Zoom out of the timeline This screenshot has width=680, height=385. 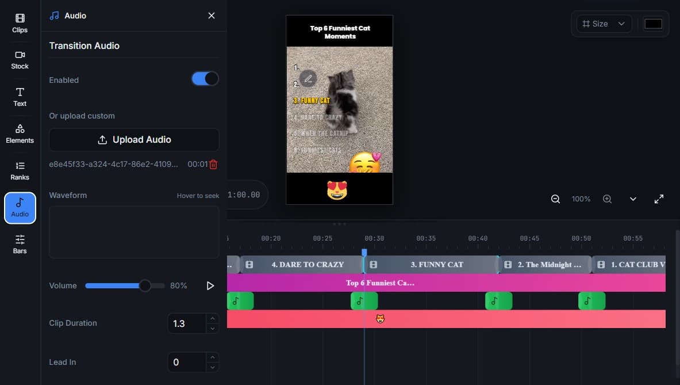point(555,199)
